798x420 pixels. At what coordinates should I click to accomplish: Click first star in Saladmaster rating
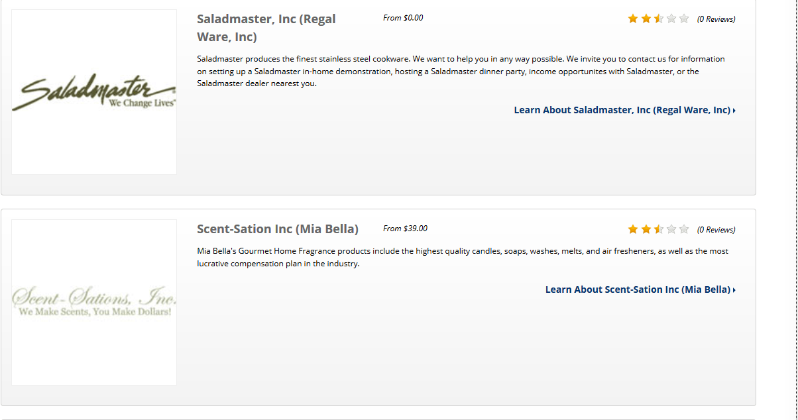click(633, 19)
